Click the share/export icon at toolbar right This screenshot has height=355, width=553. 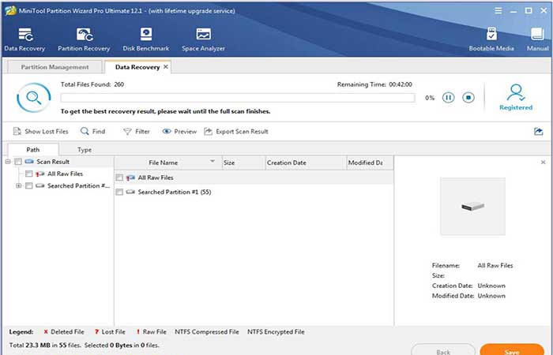click(x=539, y=132)
